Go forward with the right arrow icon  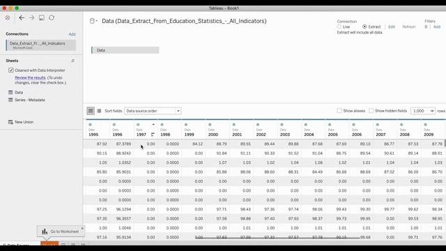pyautogui.click(x=31, y=17)
